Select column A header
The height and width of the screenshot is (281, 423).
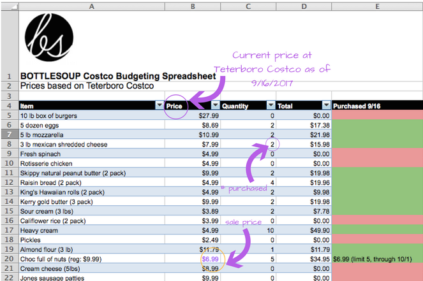point(92,6)
